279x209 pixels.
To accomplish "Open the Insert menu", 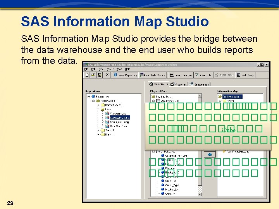I will (110, 69).
